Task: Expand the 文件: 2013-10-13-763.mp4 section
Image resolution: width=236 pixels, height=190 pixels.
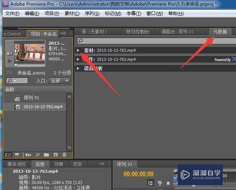Action: (x=78, y=59)
